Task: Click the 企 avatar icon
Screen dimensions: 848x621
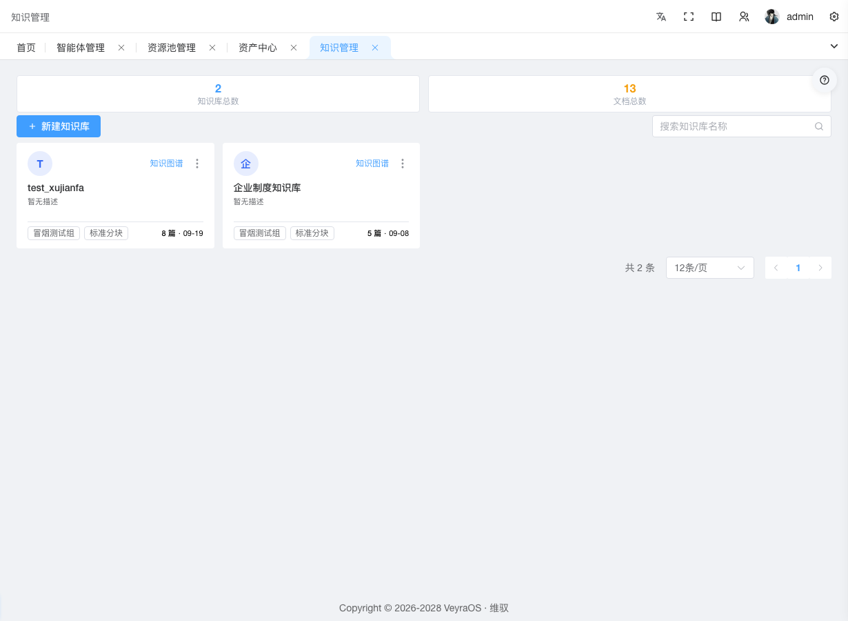Action: tap(246, 164)
